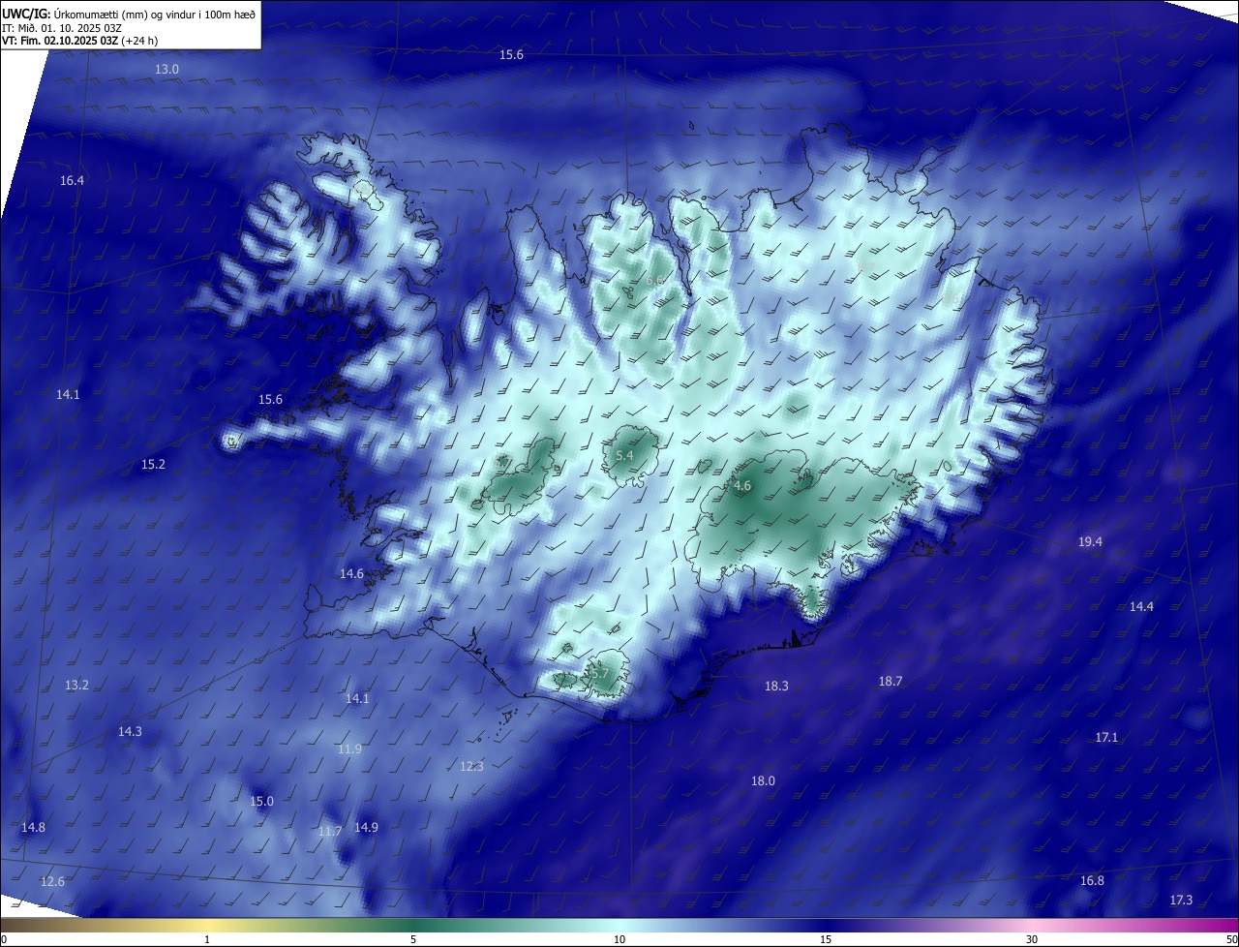1239x947 pixels.
Task: Click the 15.0 value label
Action: coord(261,802)
